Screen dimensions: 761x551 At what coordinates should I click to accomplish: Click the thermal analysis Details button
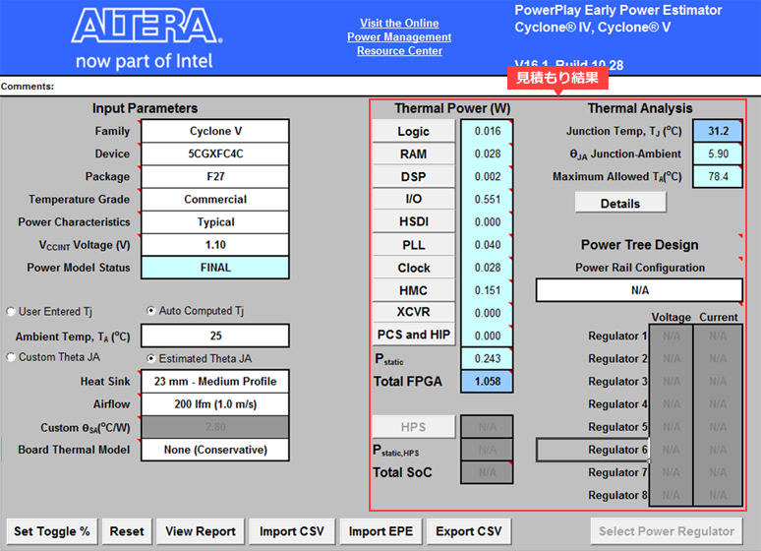click(x=620, y=203)
